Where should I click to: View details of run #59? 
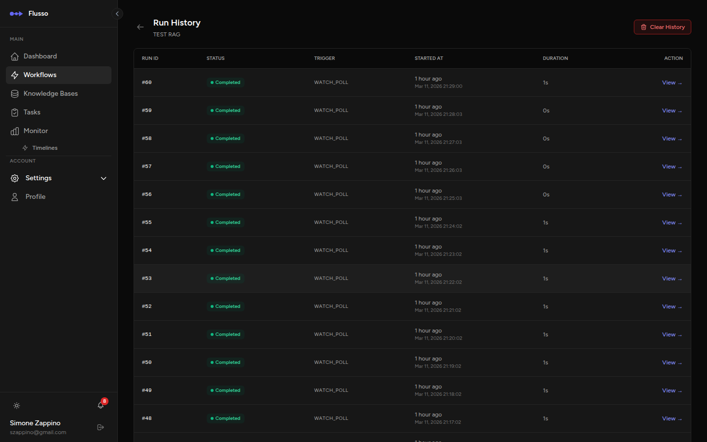[x=672, y=110]
